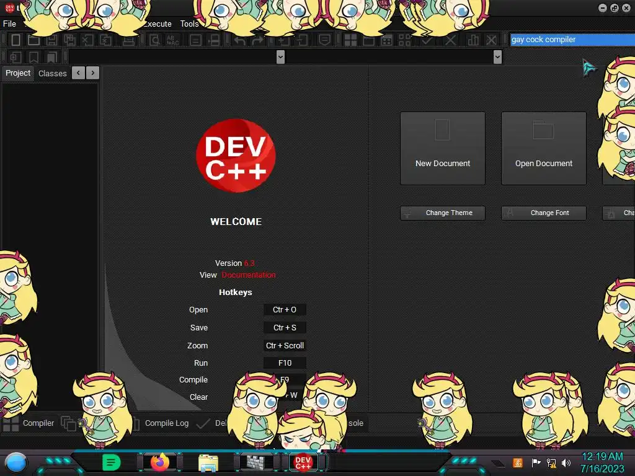Open the Execute menu

tap(158, 24)
